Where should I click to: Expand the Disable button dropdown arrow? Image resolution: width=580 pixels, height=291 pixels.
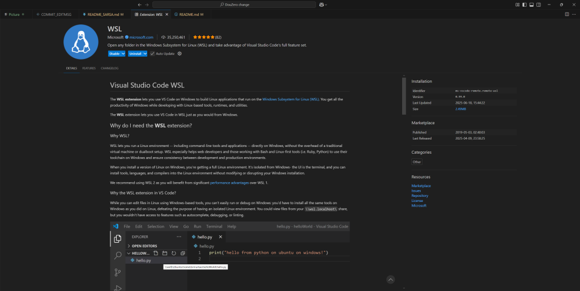(x=123, y=53)
